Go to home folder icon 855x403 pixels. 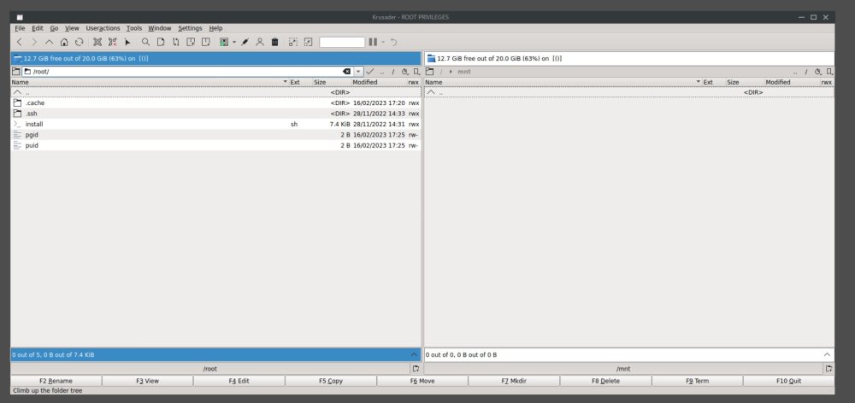pos(64,42)
